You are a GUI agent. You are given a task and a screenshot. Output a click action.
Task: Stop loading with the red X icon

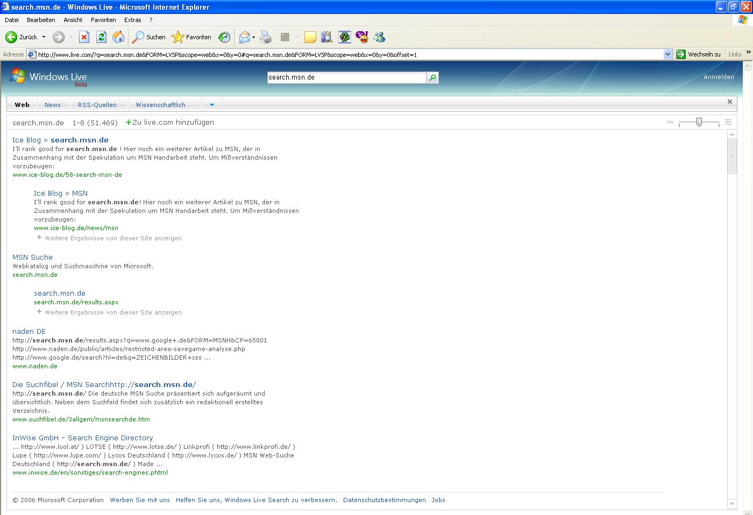(x=84, y=37)
